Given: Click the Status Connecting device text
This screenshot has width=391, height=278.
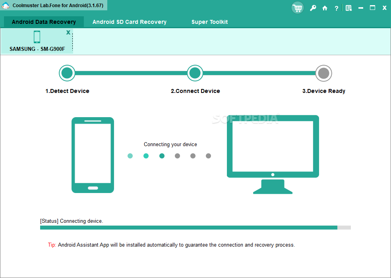Looking at the screenshot, I should tap(72, 221).
